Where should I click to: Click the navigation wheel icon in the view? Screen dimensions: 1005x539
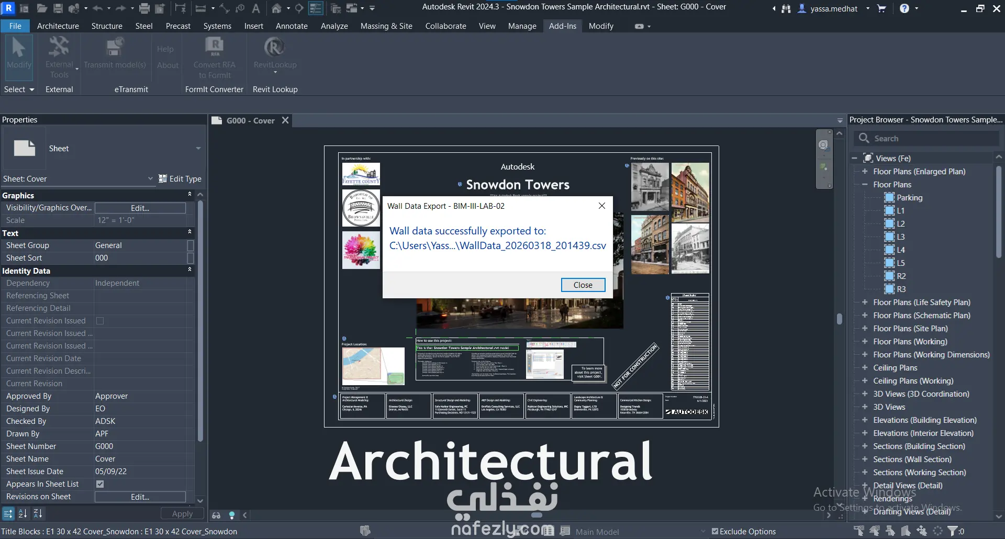click(x=823, y=145)
